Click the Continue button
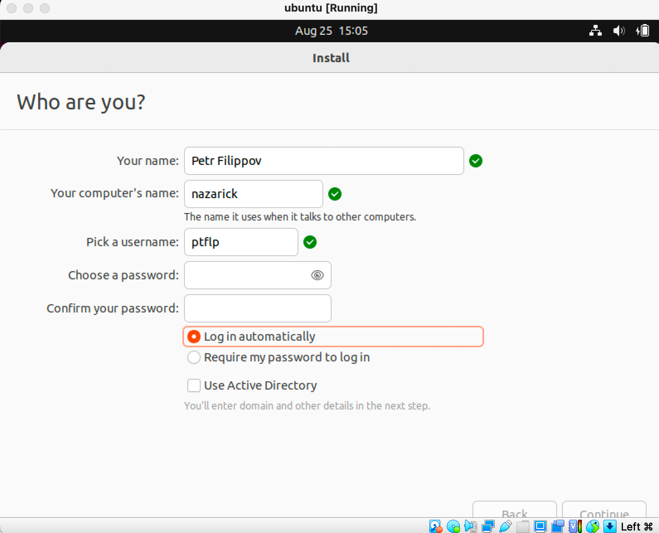Viewport: 659px width, 533px height. pos(604,512)
